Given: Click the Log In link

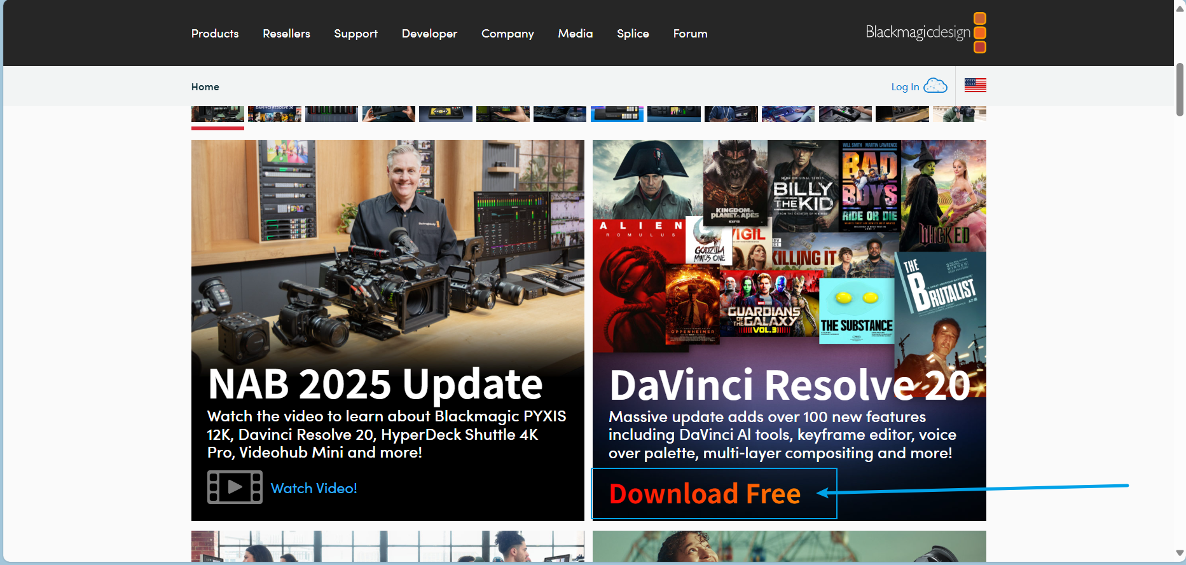Looking at the screenshot, I should pos(905,87).
